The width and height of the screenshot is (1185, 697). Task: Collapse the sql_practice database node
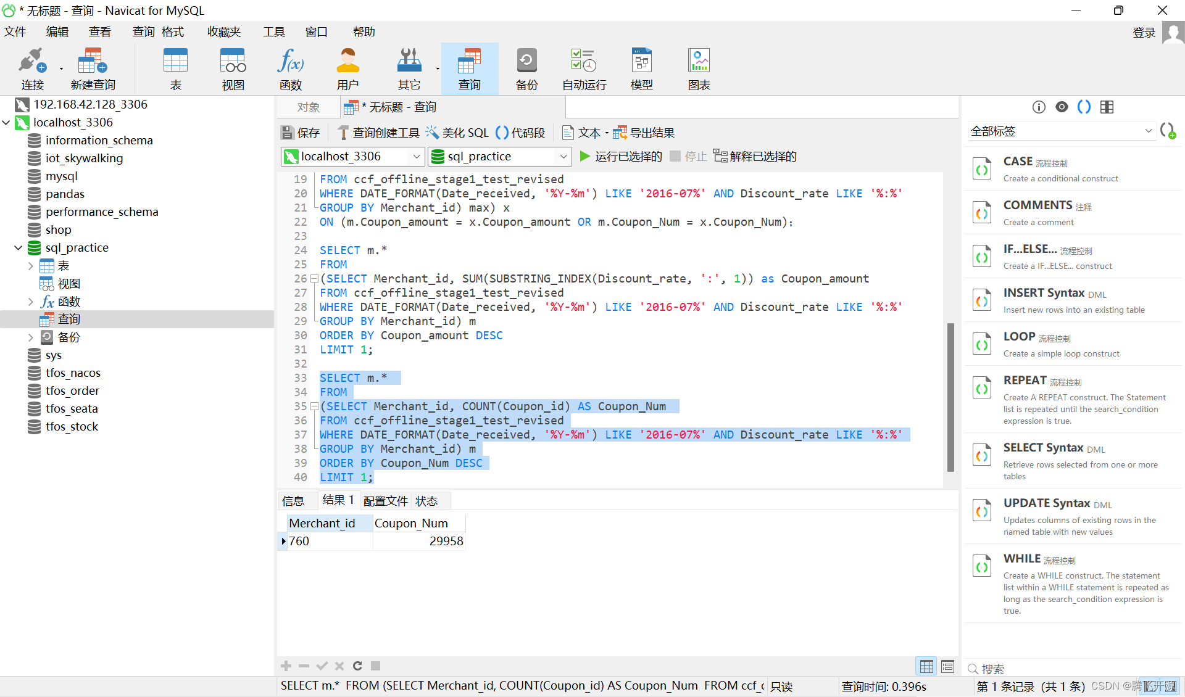tap(18, 248)
